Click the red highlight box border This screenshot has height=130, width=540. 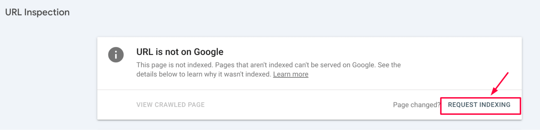tap(480, 98)
